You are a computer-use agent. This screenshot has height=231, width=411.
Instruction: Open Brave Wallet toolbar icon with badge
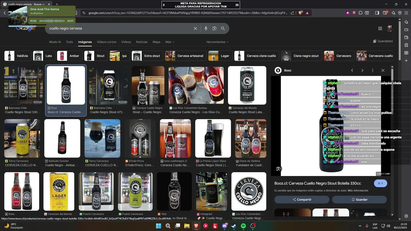tap(385, 13)
